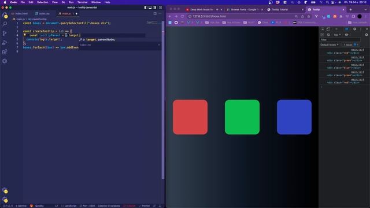Open the Search view in VS Code

point(5,24)
